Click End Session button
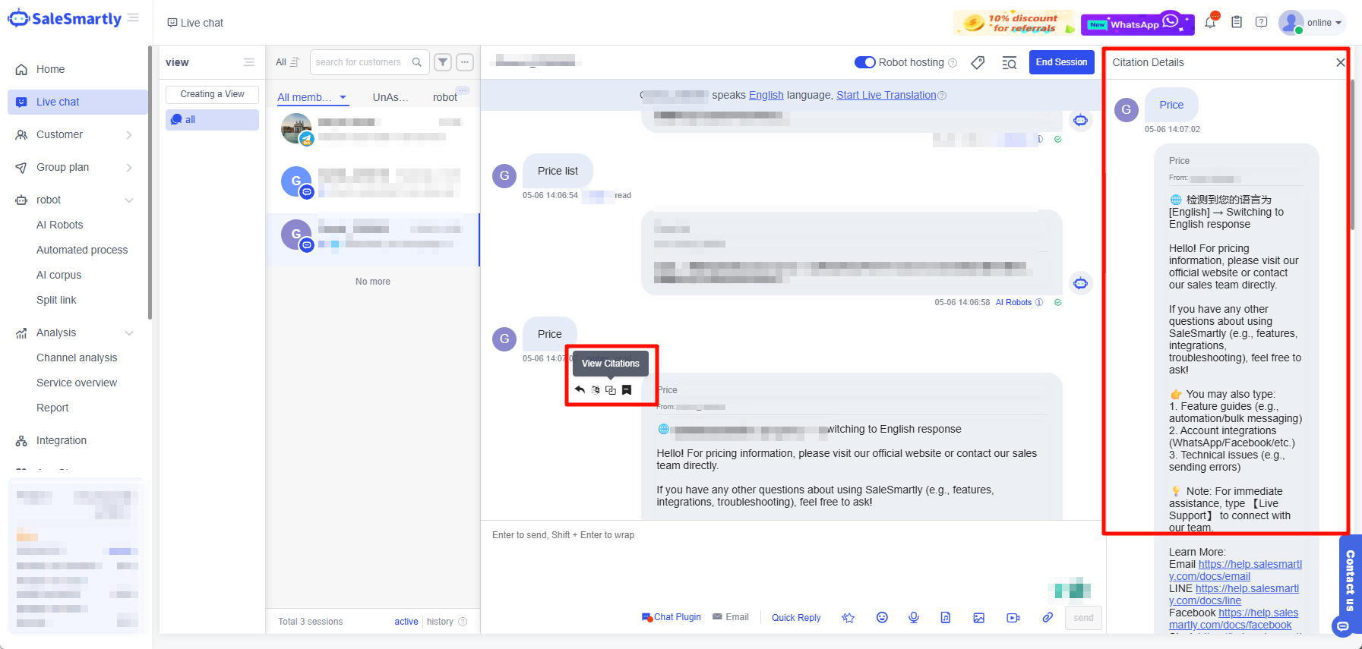1362x649 pixels. [1061, 62]
